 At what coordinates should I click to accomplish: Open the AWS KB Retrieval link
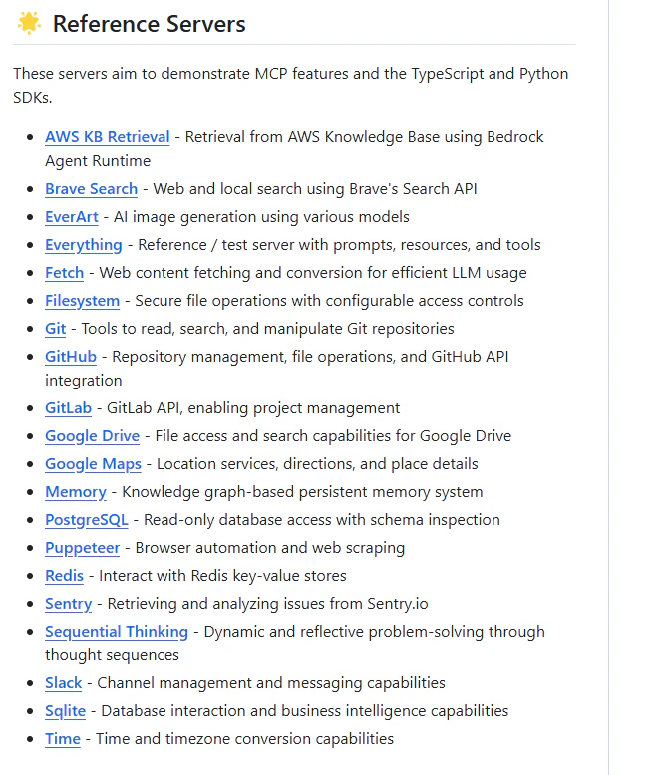(x=108, y=136)
